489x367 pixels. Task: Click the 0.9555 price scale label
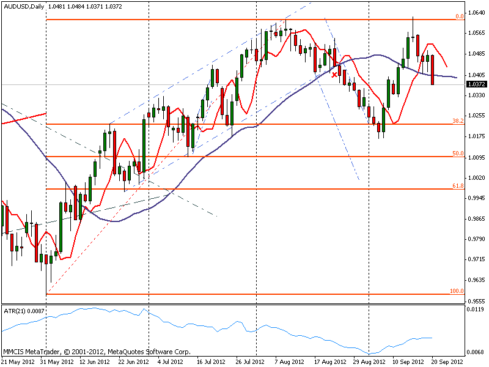tap(477, 302)
